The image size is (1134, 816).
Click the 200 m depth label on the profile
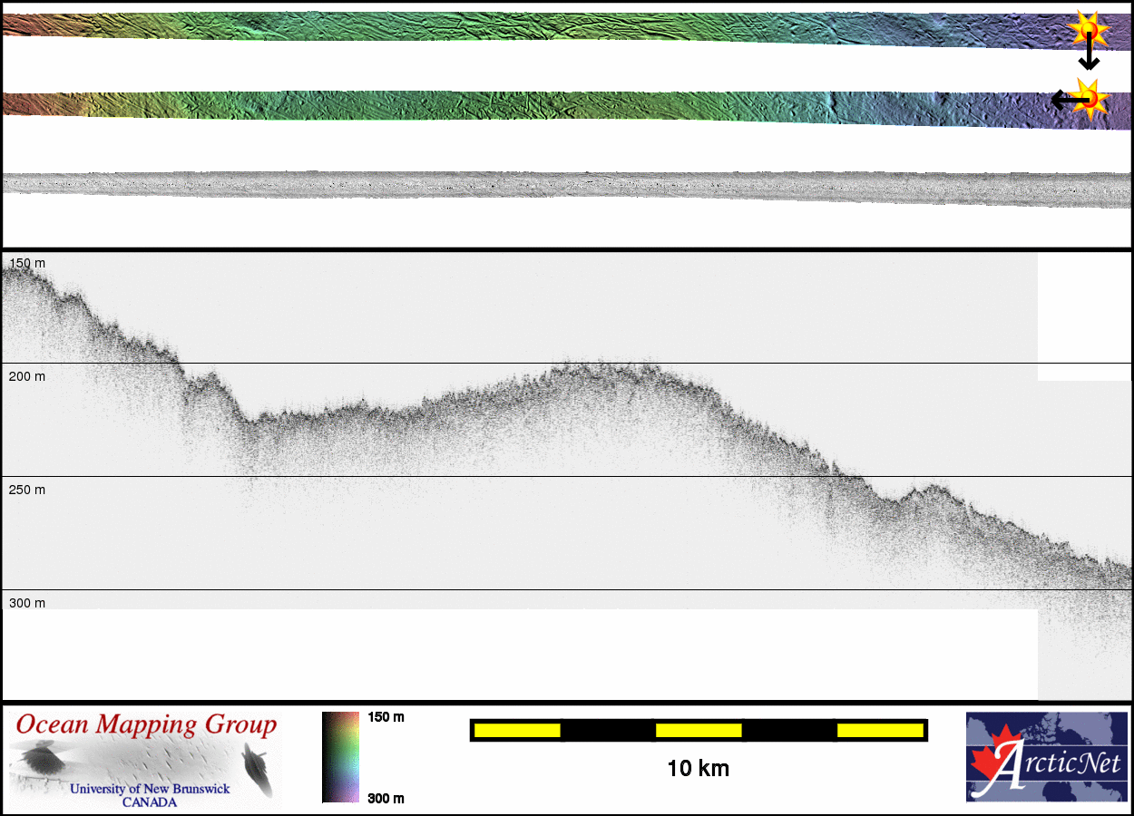pyautogui.click(x=27, y=376)
